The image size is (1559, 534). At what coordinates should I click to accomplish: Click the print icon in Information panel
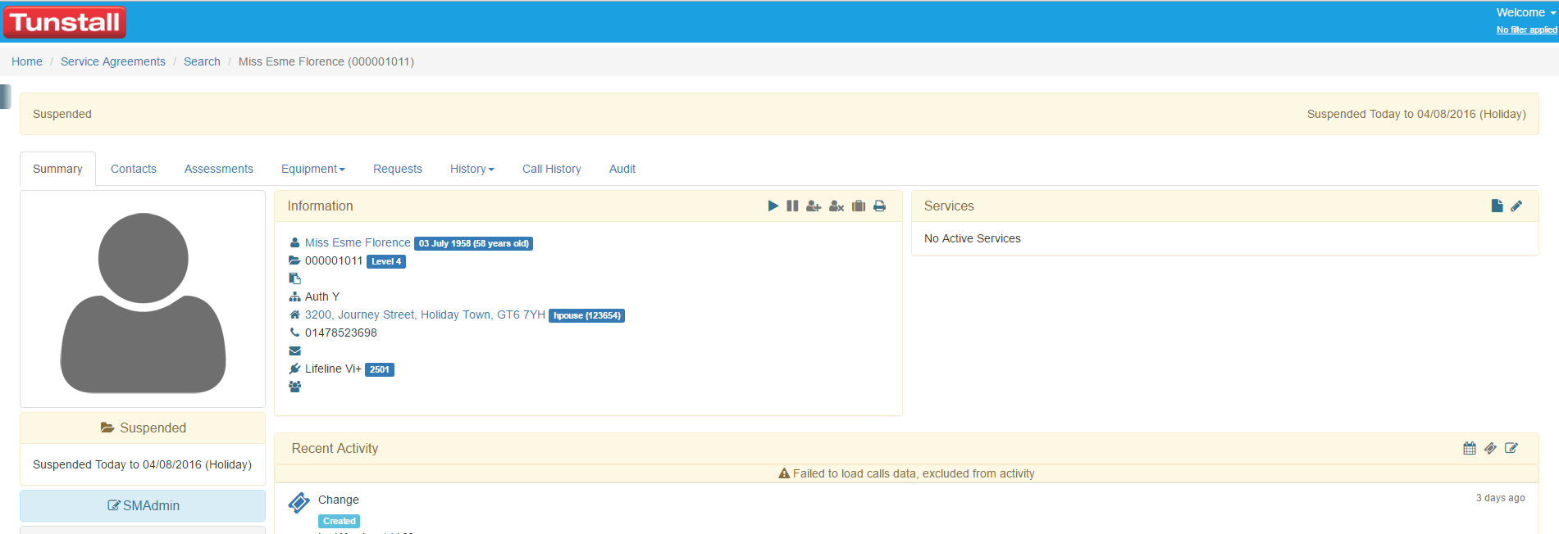pyautogui.click(x=879, y=206)
